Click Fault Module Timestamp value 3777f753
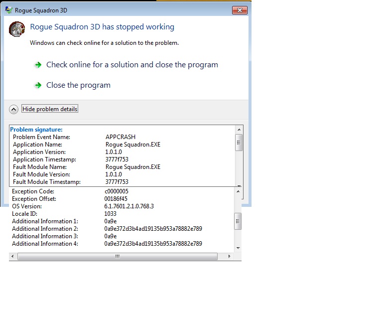The height and width of the screenshot is (313, 383). pyautogui.click(x=117, y=182)
